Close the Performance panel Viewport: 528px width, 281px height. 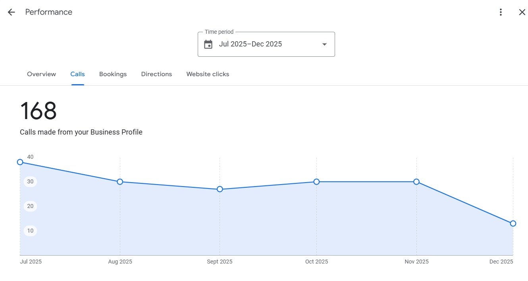tap(522, 12)
